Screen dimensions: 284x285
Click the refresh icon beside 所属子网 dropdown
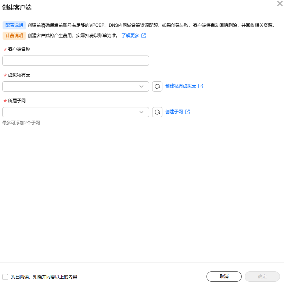click(x=157, y=112)
